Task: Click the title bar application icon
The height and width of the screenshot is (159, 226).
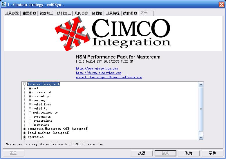Action: [x=3, y=4]
